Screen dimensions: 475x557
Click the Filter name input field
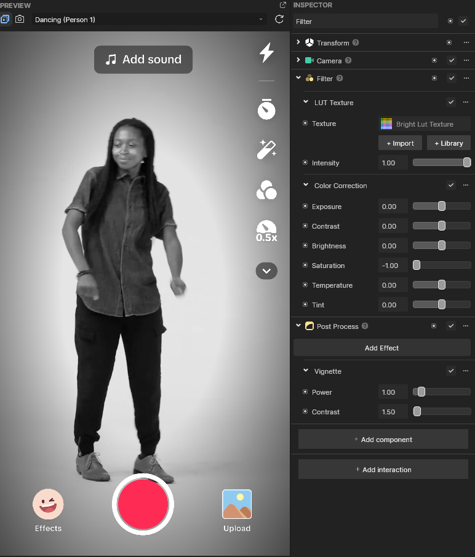coord(365,22)
